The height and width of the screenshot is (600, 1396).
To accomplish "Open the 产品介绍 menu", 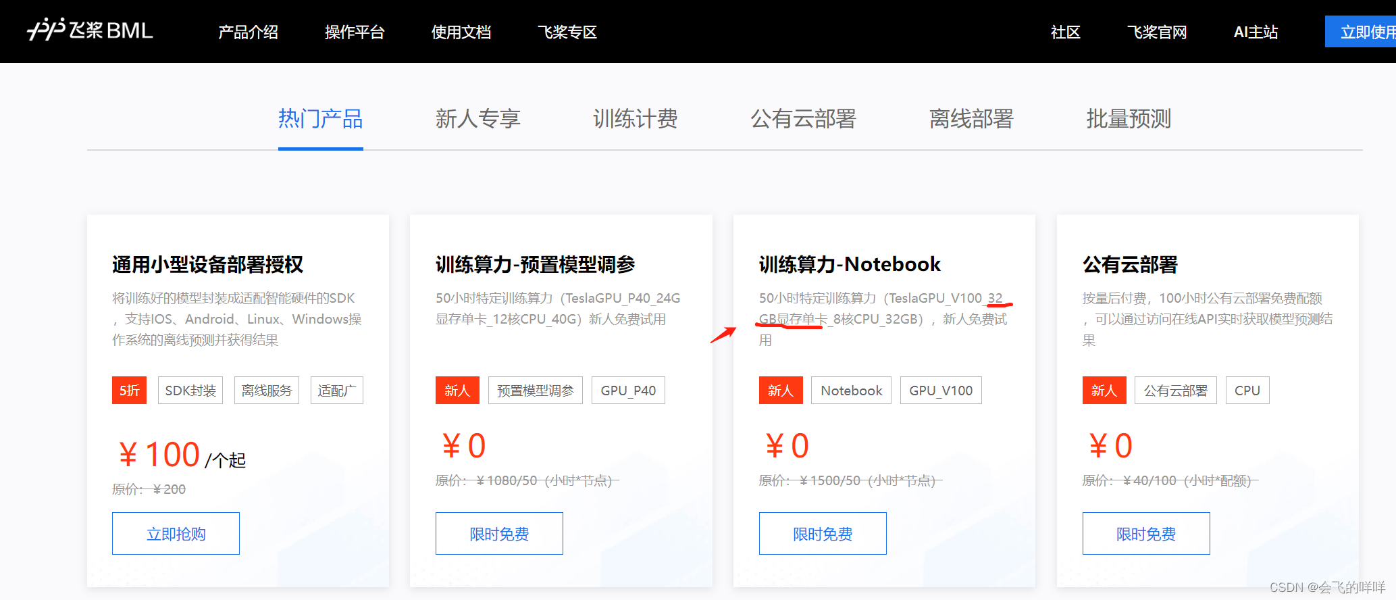I will point(248,32).
